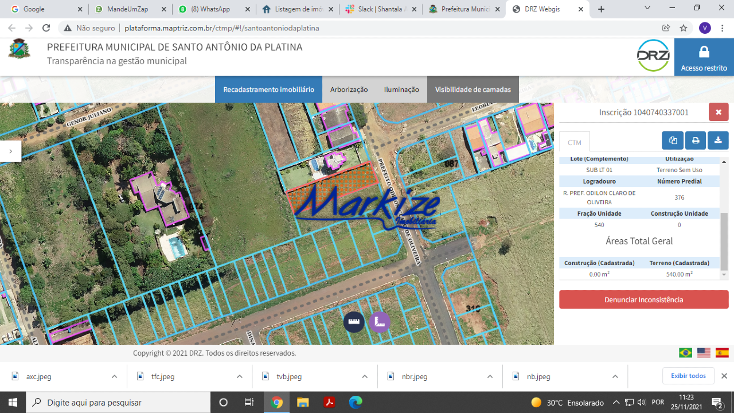The height and width of the screenshot is (413, 734).
Task: Download the property record
Action: pyautogui.click(x=718, y=141)
